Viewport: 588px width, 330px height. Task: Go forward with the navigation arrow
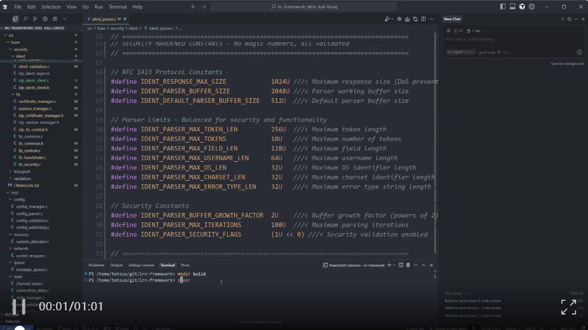203,7
